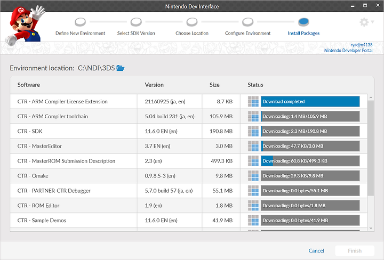Select CTR - ARM Compiler toolchain row
The image size is (384, 260).
189,117
